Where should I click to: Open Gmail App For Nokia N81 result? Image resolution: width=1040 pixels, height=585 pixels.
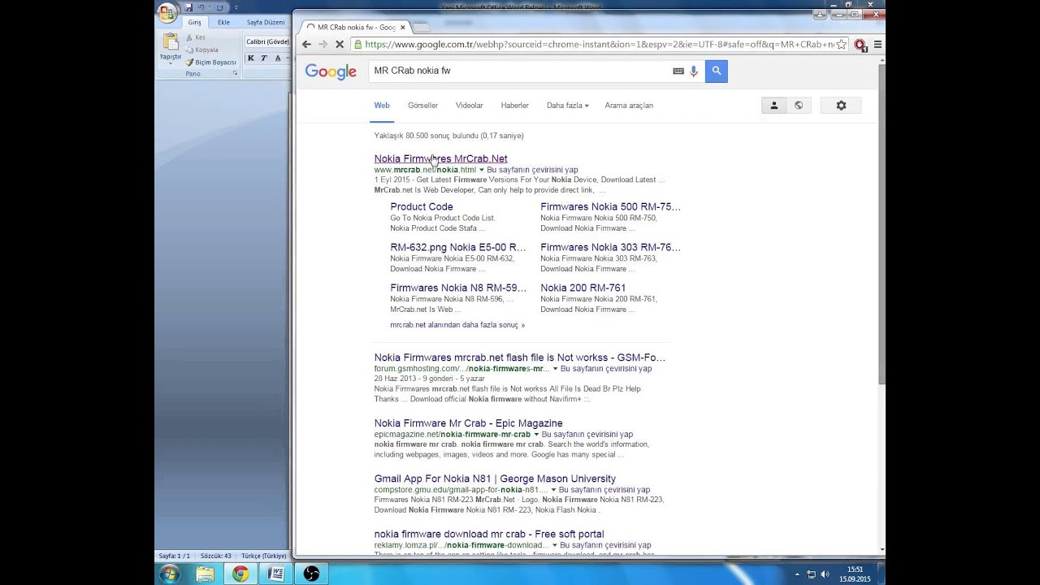495,479
